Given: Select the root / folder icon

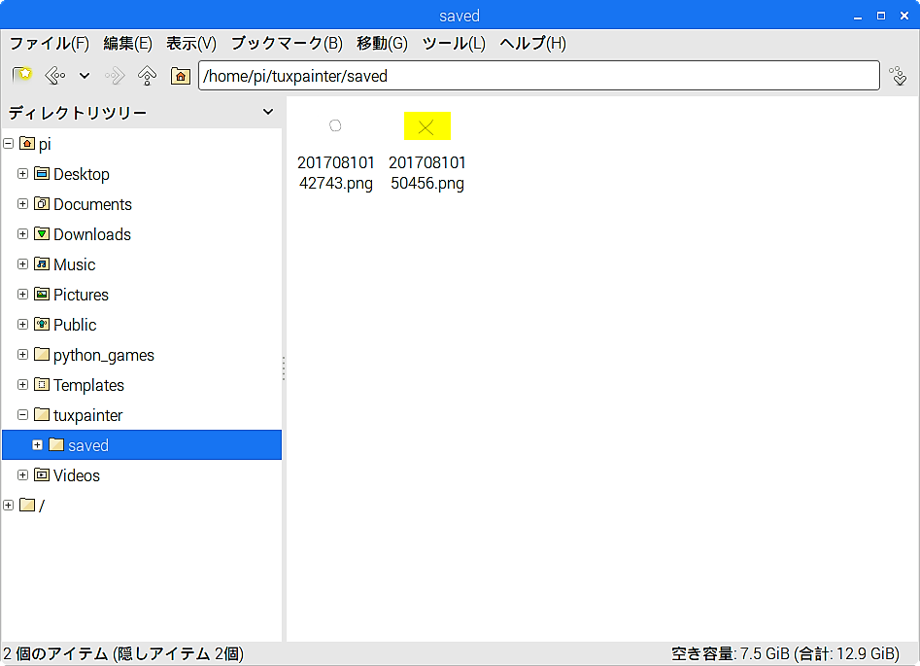Looking at the screenshot, I should point(27,505).
